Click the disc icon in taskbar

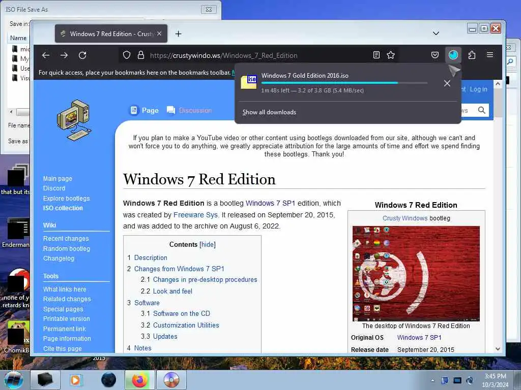pos(171,380)
